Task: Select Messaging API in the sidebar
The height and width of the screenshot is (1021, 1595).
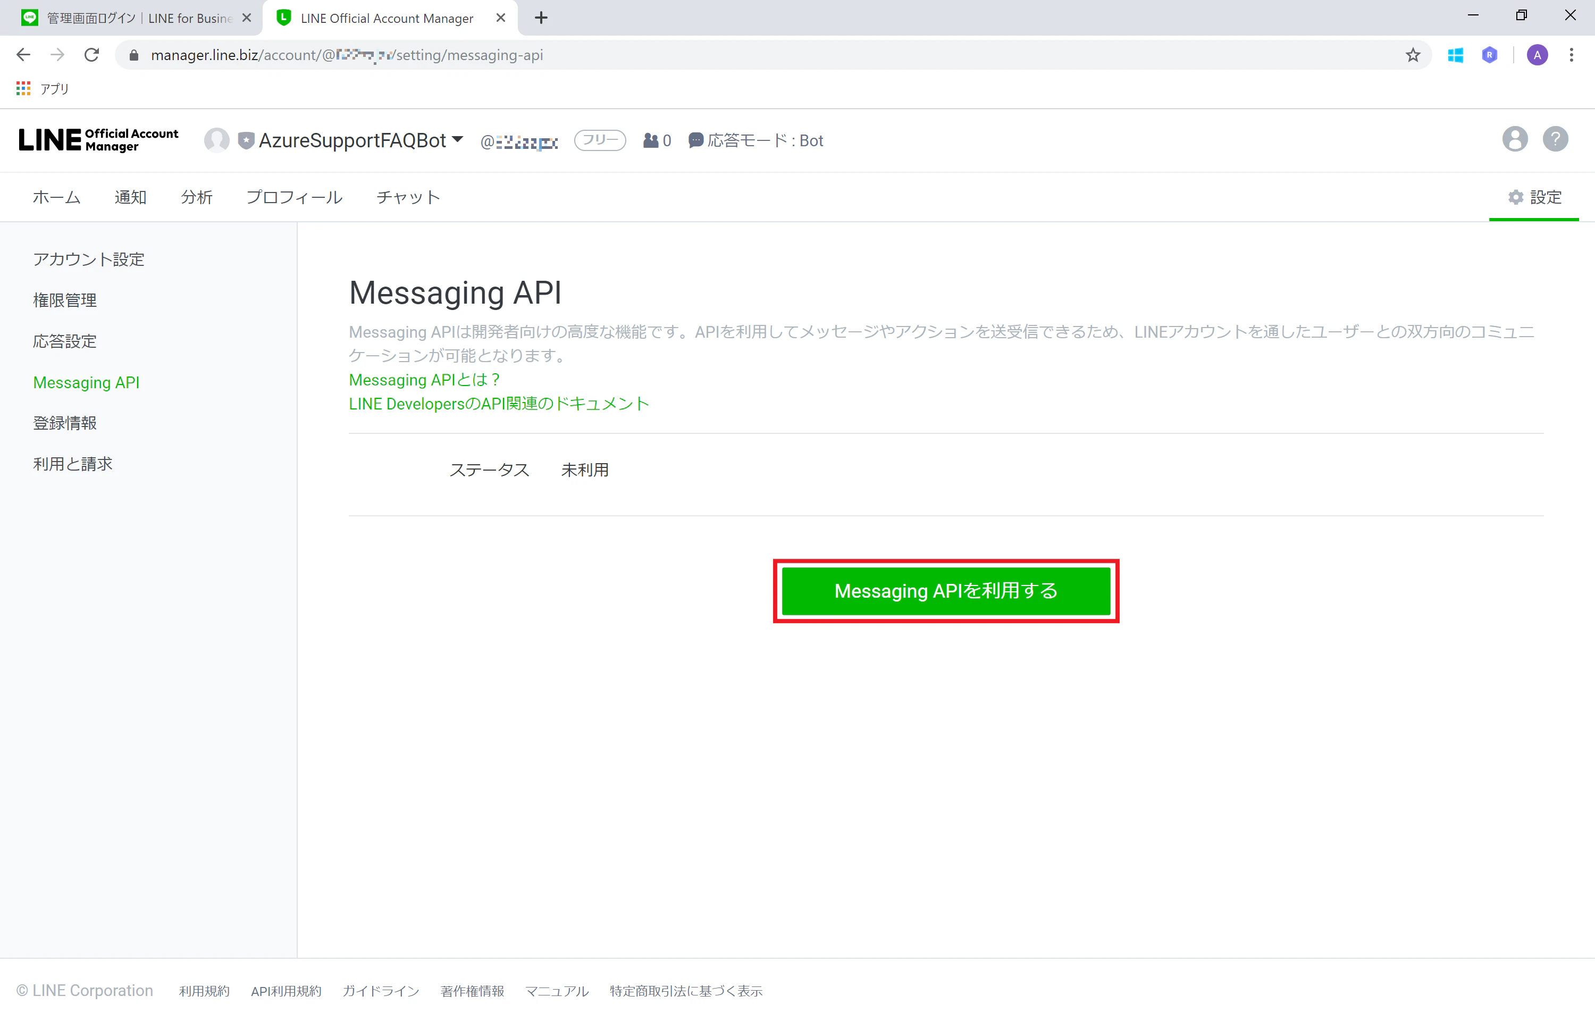Action: click(86, 382)
